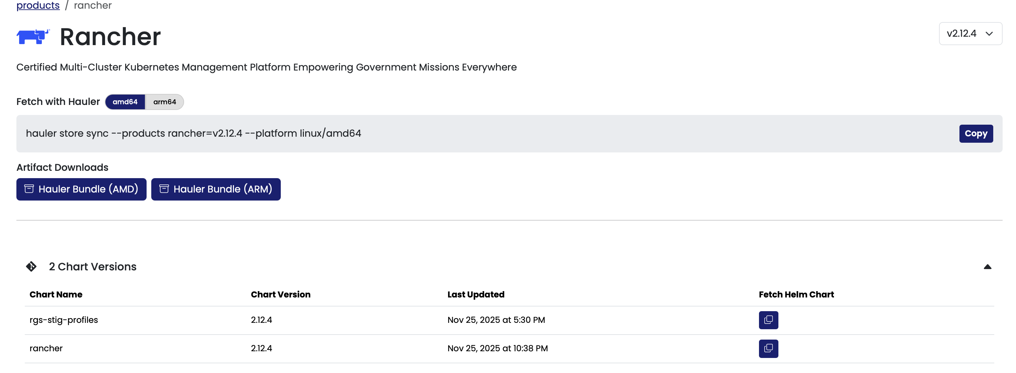1016x373 pixels.
Task: Click the 2 Chart Versions heading
Action: tap(93, 267)
